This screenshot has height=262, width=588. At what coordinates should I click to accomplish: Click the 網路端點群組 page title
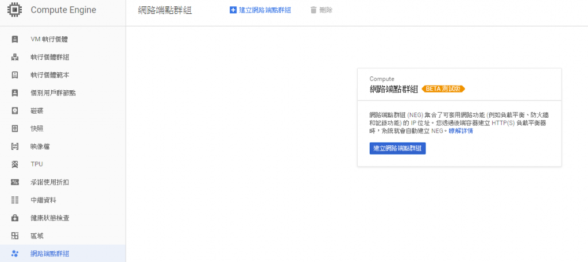pyautogui.click(x=165, y=10)
